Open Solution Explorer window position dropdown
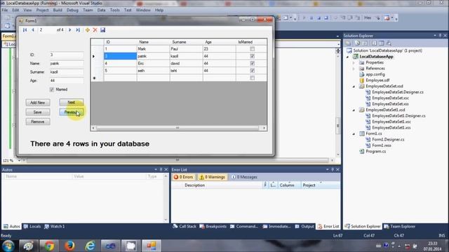This screenshot has width=449, height=252. click(x=435, y=36)
